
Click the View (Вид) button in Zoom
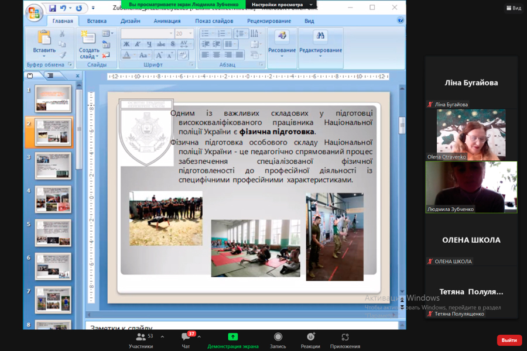click(513, 8)
